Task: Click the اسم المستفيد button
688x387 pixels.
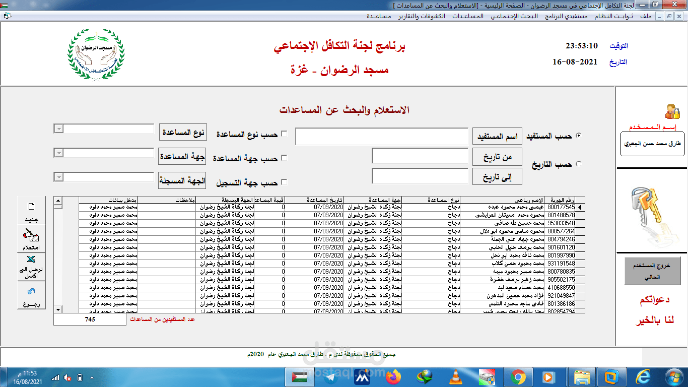Action: (497, 137)
